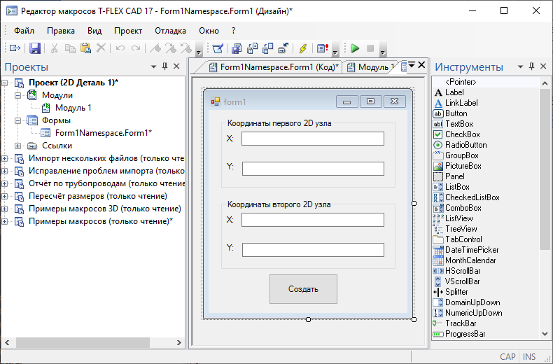The height and width of the screenshot is (364, 553).
Task: Click the X field of the first node
Action: pos(312,139)
